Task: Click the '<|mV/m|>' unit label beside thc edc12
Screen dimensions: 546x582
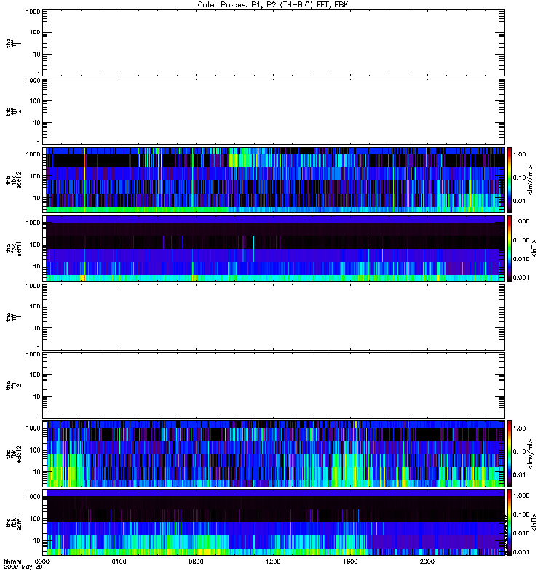Action: tap(531, 454)
